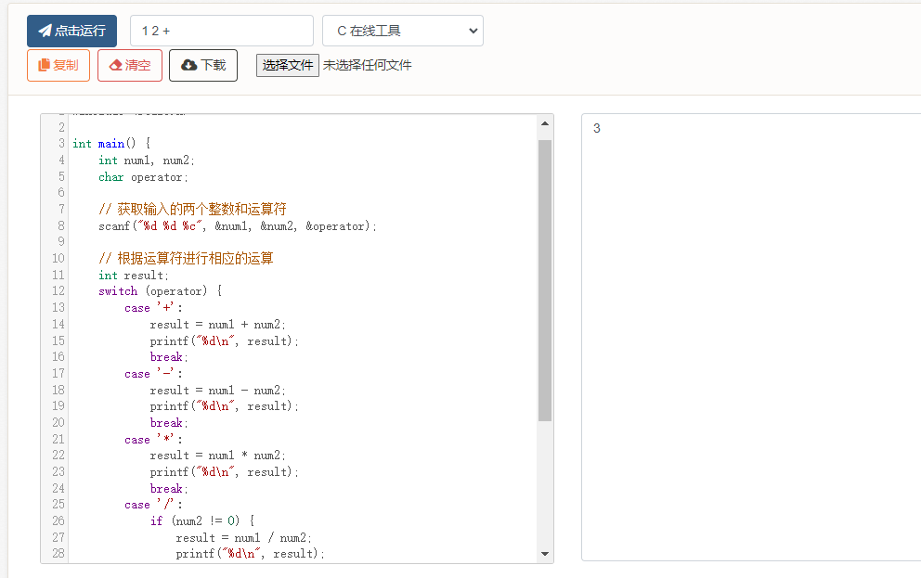The width and height of the screenshot is (921, 578).
Task: Click line number 12 in the gutter
Action: coord(58,291)
